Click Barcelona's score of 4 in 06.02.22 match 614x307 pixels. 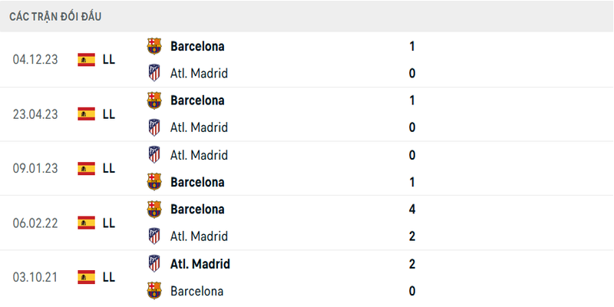pos(412,209)
